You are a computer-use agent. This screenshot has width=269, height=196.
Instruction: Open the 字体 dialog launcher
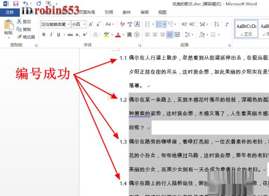coord(139,46)
